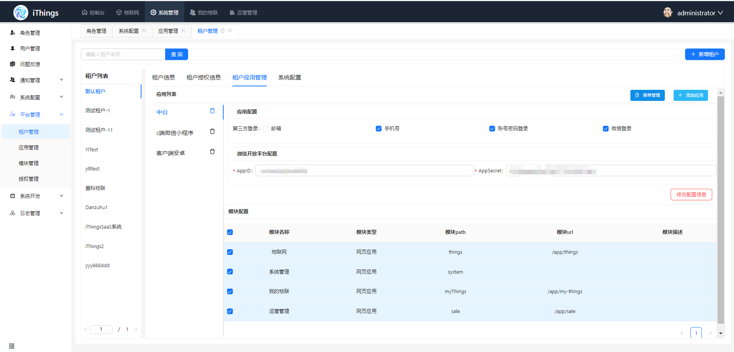Open the administrator dropdown arrow
Viewport: 734px width, 352px height.
pyautogui.click(x=721, y=13)
